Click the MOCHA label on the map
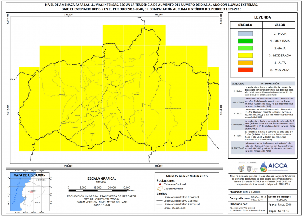 point(75,127)
